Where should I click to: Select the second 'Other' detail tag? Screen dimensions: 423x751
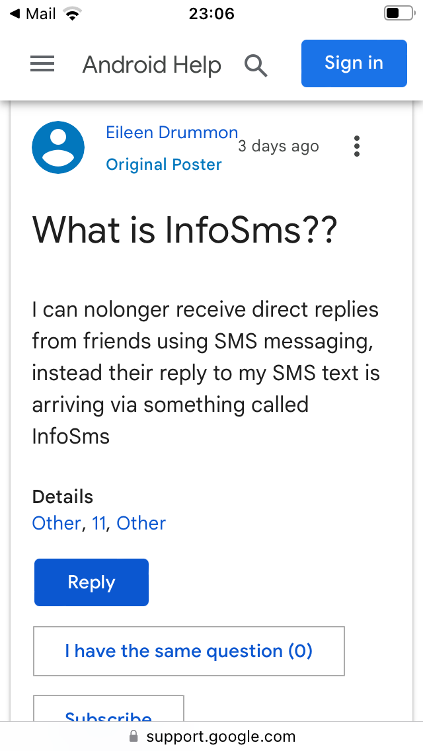pos(141,523)
